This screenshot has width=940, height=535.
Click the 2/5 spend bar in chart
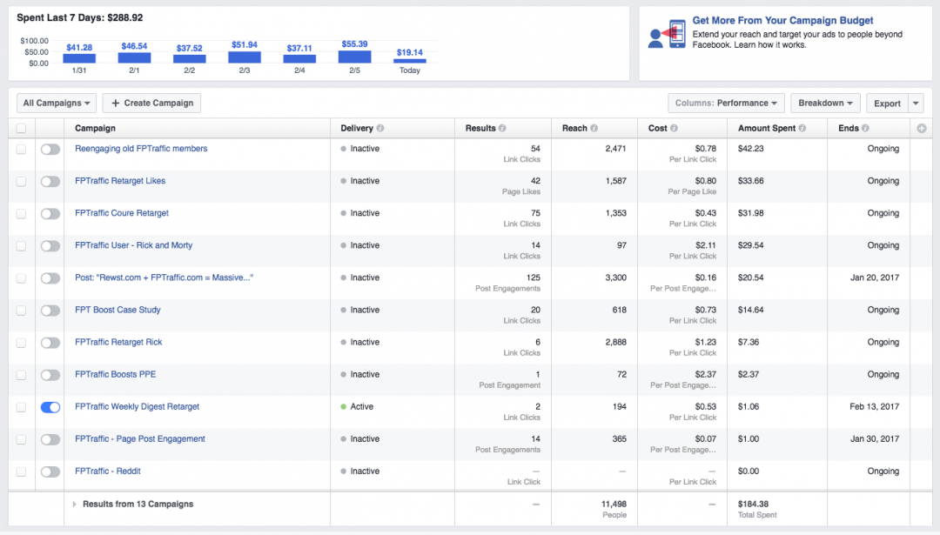coord(354,57)
